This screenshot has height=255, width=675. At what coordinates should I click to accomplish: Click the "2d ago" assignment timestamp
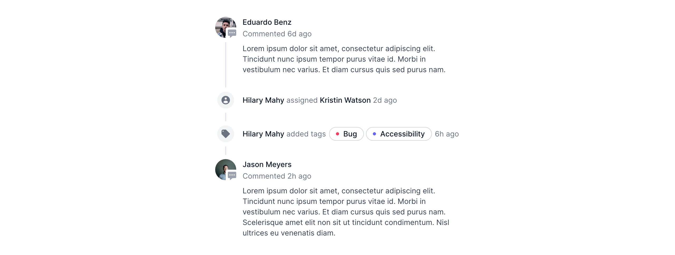coord(385,100)
